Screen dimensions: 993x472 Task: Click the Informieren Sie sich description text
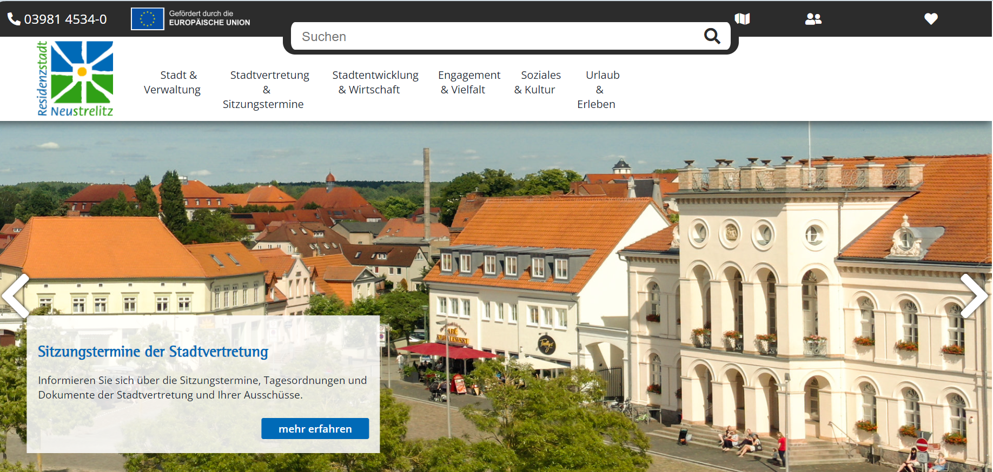(202, 388)
